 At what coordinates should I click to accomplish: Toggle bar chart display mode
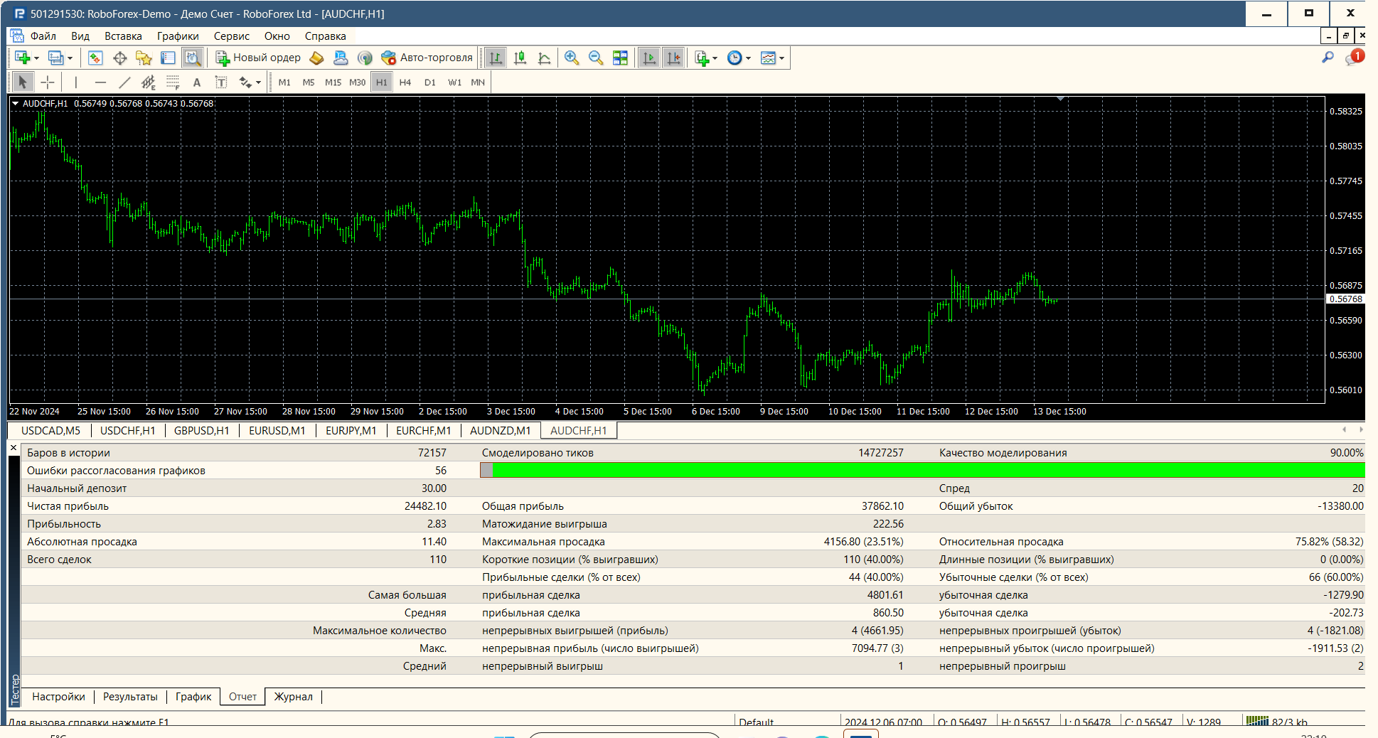click(x=496, y=58)
